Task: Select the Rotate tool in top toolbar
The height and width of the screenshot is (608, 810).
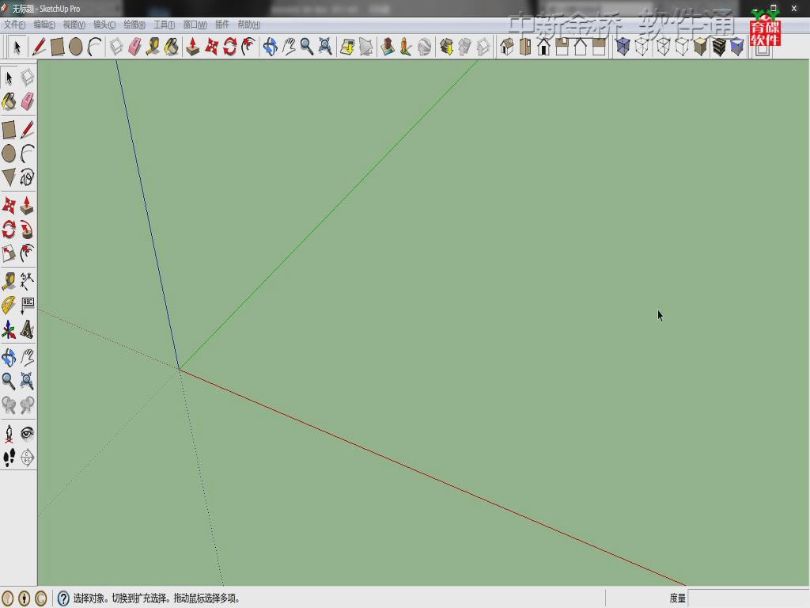Action: [230, 47]
